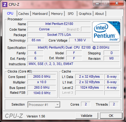
Task: Open the About tab
Action: (x=99, y=14)
